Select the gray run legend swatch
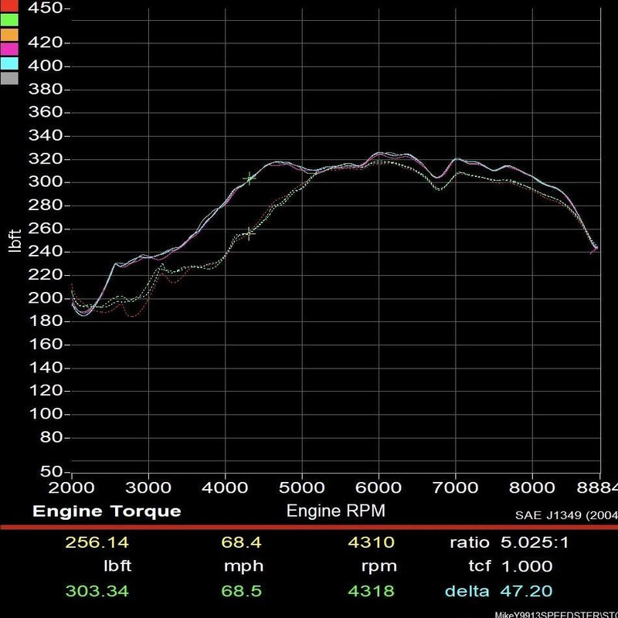This screenshot has width=618, height=618. point(9,77)
